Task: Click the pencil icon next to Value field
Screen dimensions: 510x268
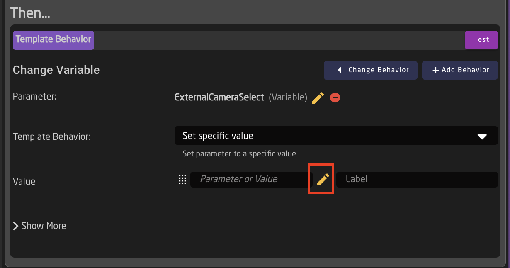Action: [323, 179]
